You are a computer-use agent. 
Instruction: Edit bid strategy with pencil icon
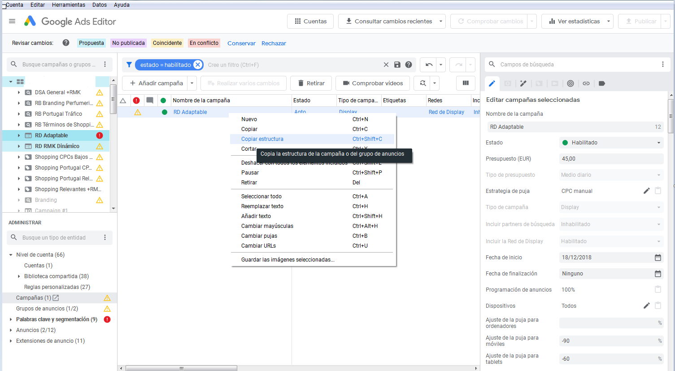[646, 191]
